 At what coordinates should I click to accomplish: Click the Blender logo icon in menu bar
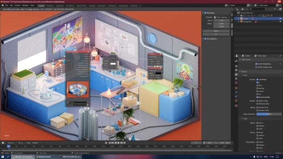(3, 6)
